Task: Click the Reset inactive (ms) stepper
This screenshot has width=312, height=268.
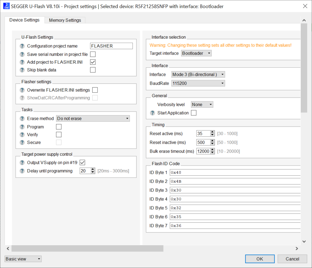Action: point(212,142)
